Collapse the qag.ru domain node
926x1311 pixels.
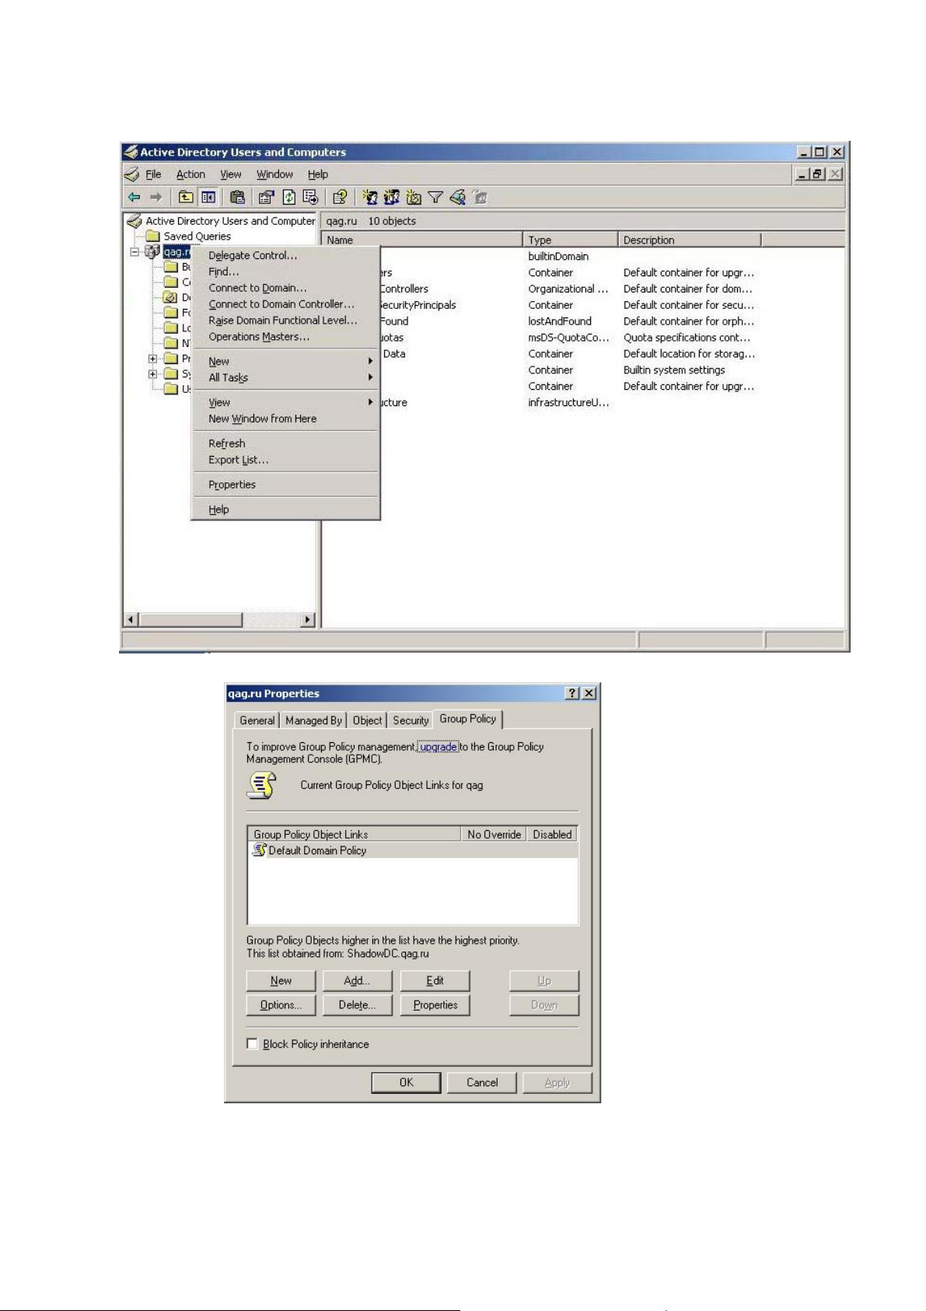(135, 251)
